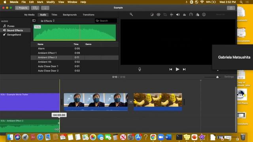Image resolution: width=253 pixels, height=142 pixels.
Task: Select the Shrek video clip
Action: click(158, 102)
